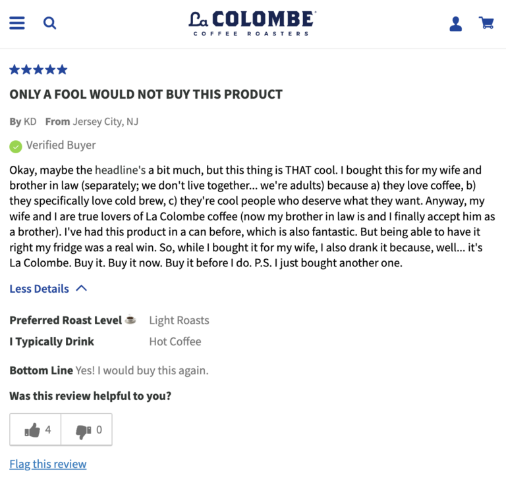Click coffee cup icon beside Preferred Roast Level
The width and height of the screenshot is (506, 496).
(x=130, y=320)
